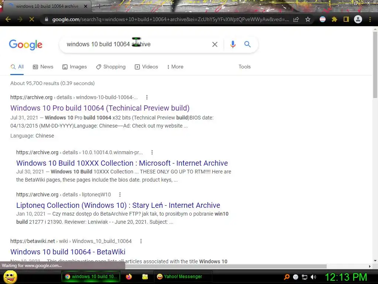This screenshot has height=284, width=378.
Task: Open Windows 10 Pro build 10064 result
Action: click(100, 108)
